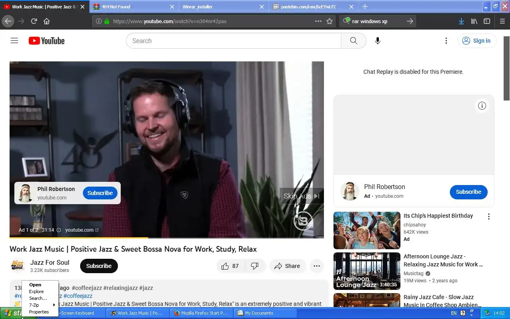Open more actions below the video
This screenshot has height=319, width=510.
(317, 266)
